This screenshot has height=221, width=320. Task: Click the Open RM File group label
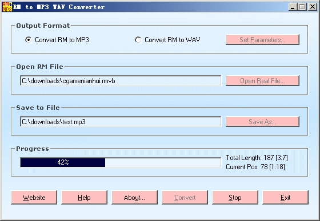click(x=39, y=67)
